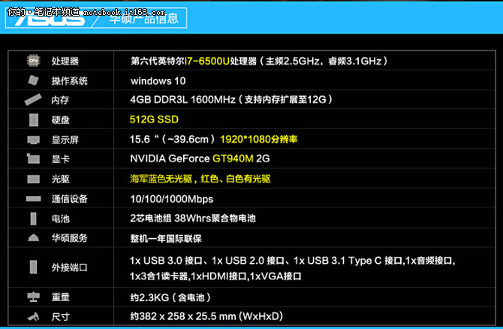The width and height of the screenshot is (503, 329).
Task: Click the battery icon
Action: click(x=33, y=218)
